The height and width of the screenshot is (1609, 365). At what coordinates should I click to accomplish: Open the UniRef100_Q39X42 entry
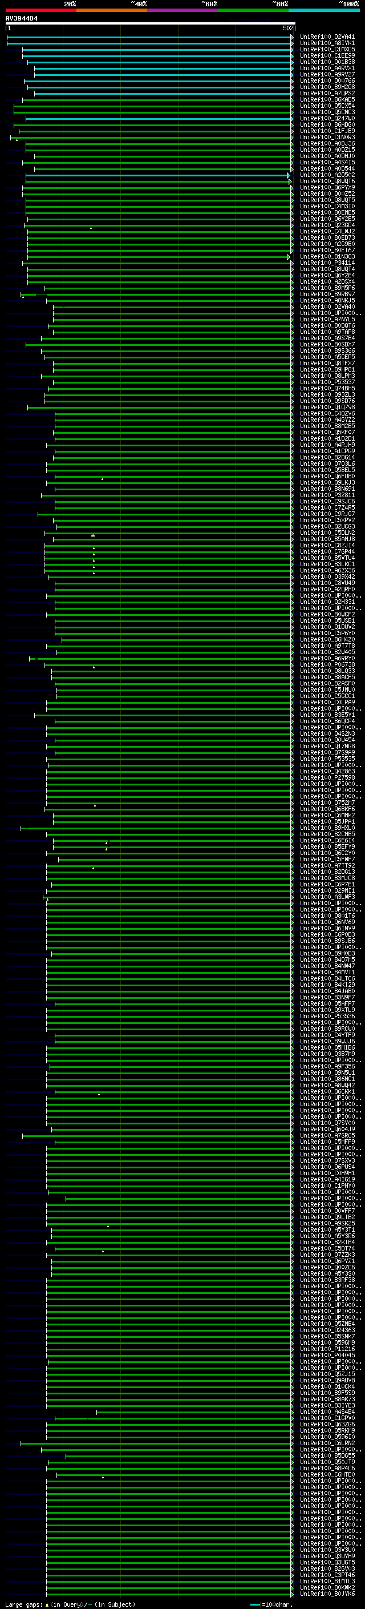327,576
